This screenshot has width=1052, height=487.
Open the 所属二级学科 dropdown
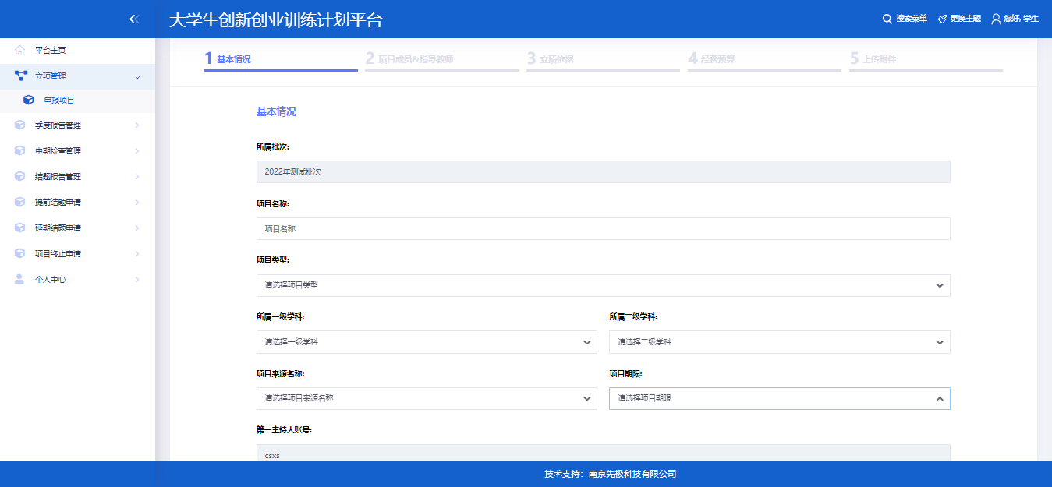point(779,342)
